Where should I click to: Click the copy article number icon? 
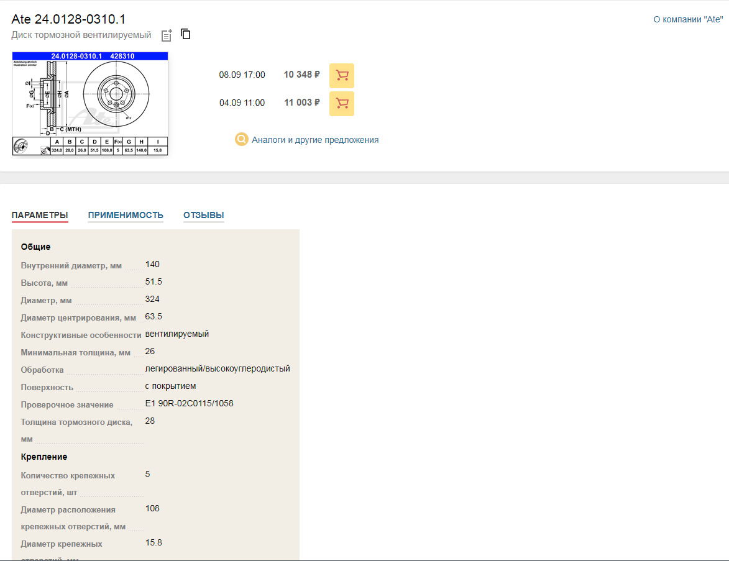[x=185, y=34]
